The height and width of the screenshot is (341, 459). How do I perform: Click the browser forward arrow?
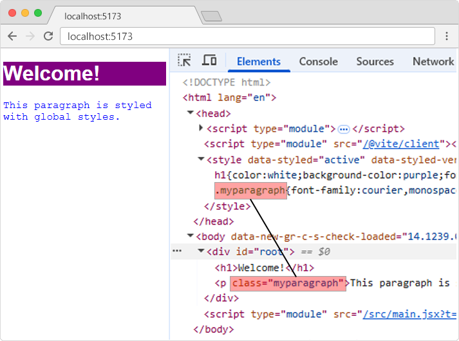point(30,36)
